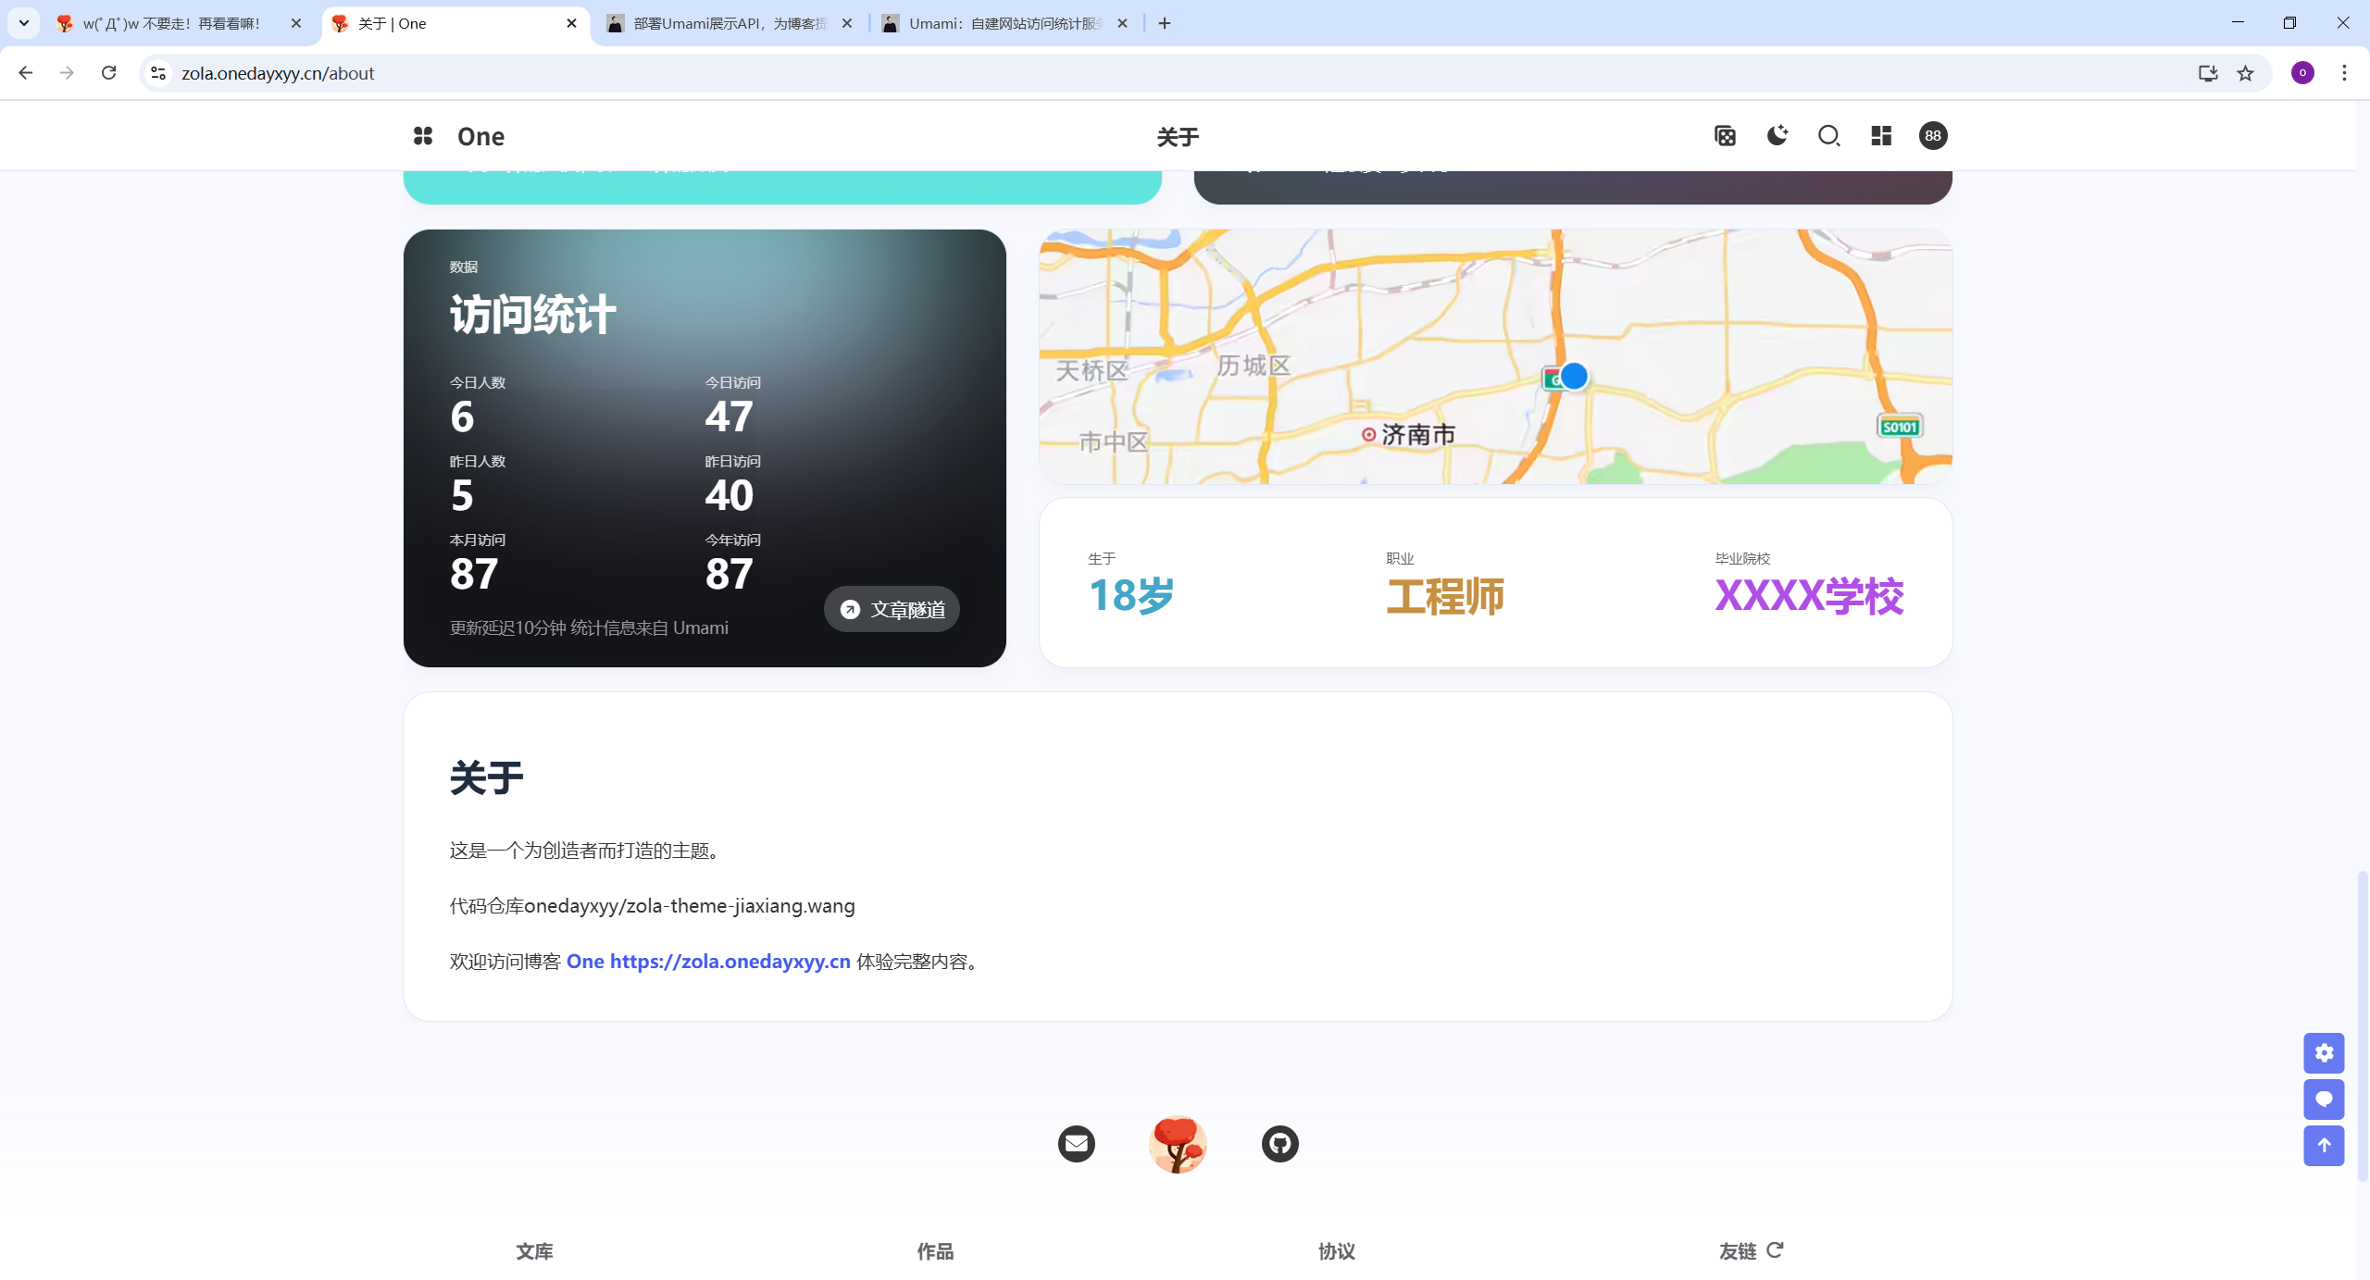Click 昨日人数 value 5

coord(462,495)
